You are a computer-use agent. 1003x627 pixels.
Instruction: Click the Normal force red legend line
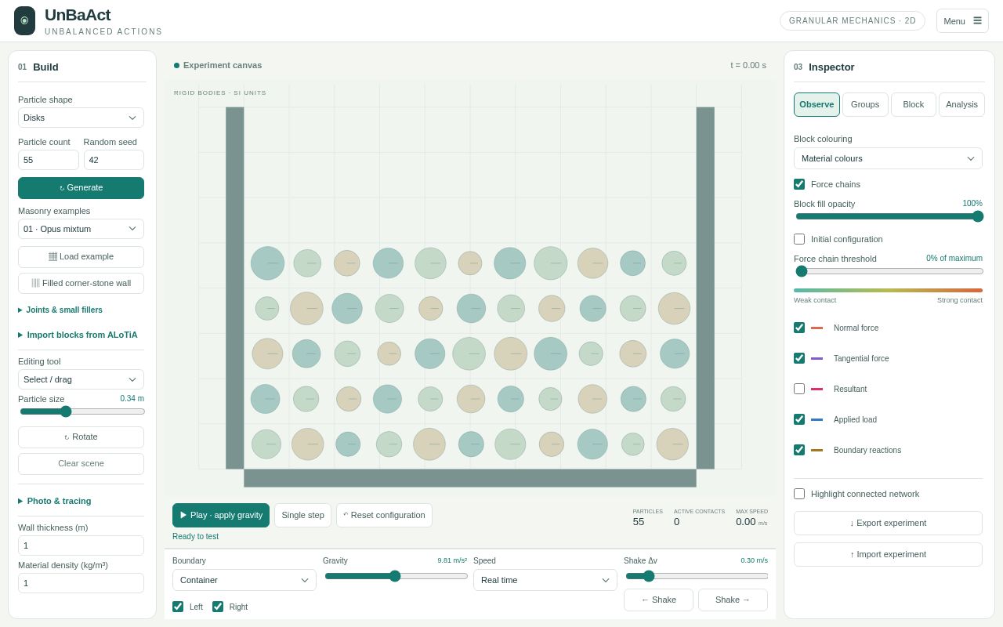coord(817,328)
